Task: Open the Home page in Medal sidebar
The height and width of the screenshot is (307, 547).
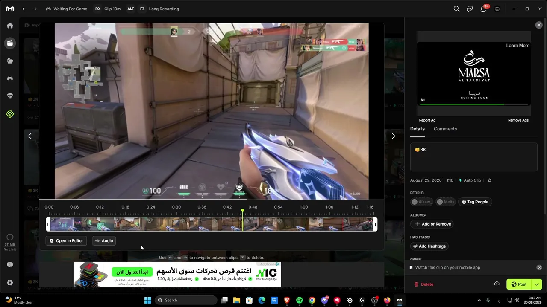Action: [10, 26]
